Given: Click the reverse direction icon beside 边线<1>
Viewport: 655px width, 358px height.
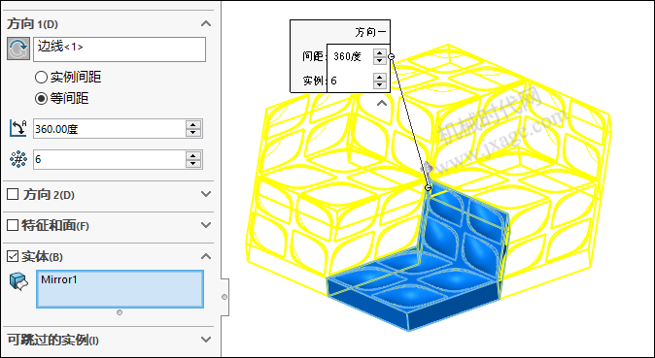Looking at the screenshot, I should click(x=18, y=49).
